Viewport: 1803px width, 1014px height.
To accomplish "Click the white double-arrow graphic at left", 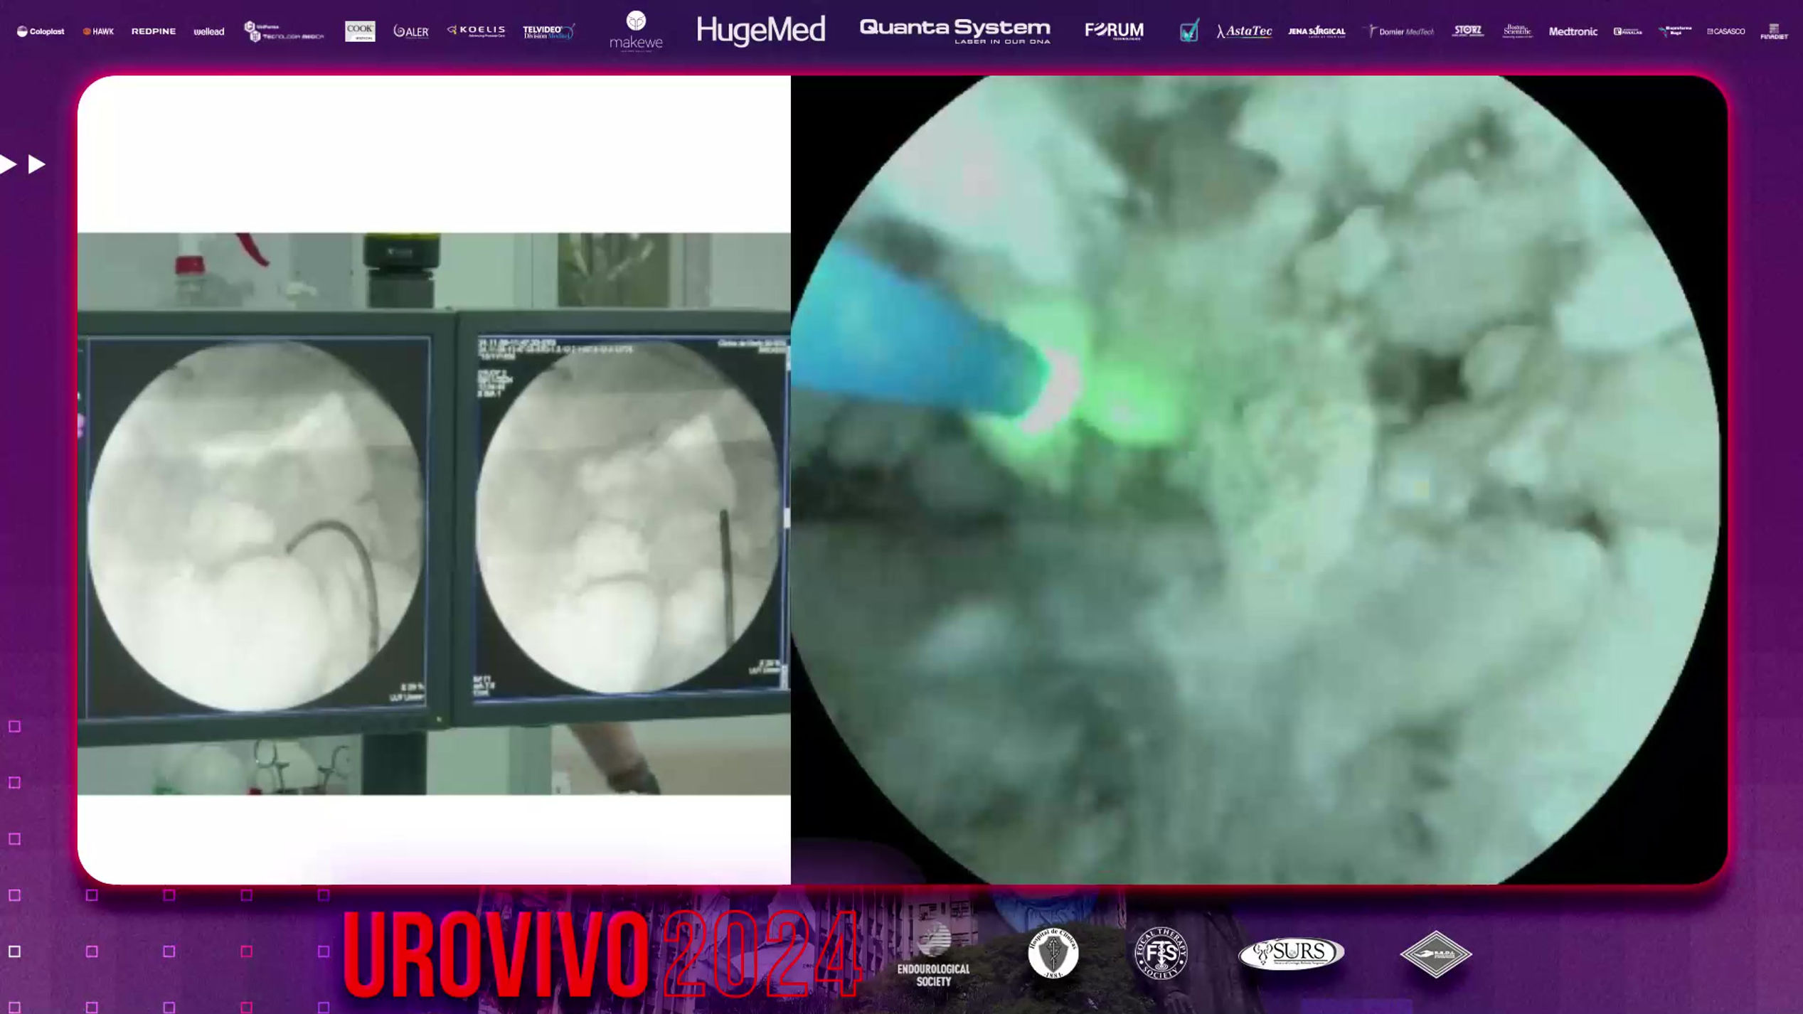I will tap(23, 164).
